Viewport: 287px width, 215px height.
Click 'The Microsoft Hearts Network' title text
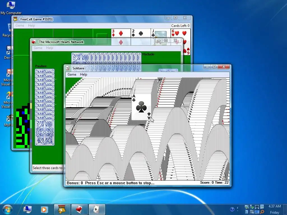pos(61,42)
